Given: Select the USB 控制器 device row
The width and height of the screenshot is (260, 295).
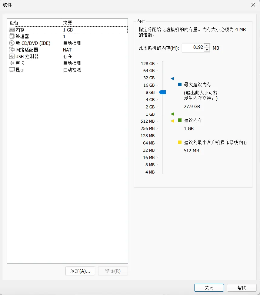Looking at the screenshot, I should pyautogui.click(x=67, y=56).
